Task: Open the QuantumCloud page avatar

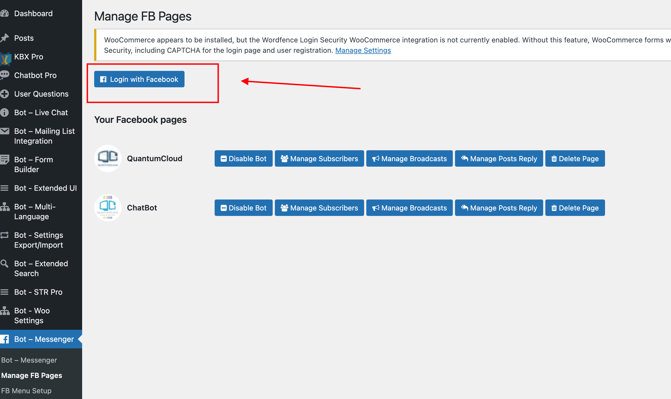Action: (108, 158)
